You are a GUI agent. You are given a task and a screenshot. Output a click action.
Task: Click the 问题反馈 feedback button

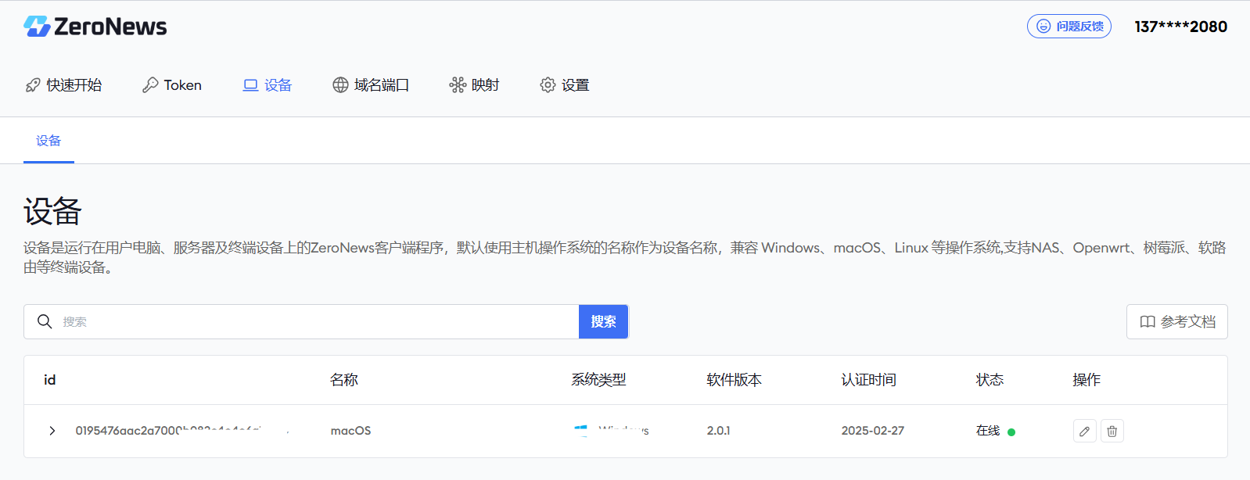tap(1069, 26)
